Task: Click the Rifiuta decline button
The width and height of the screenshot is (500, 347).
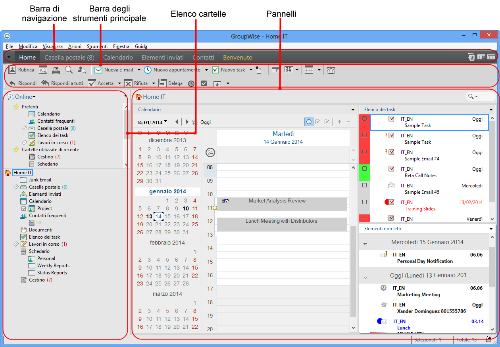Action: [x=136, y=83]
